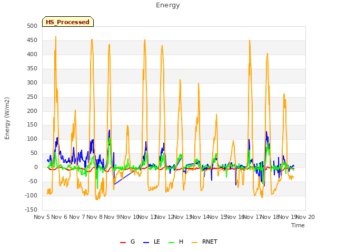Click the Nov 5 x-axis tick label
This screenshot has height=252, width=337.
tap(42, 217)
